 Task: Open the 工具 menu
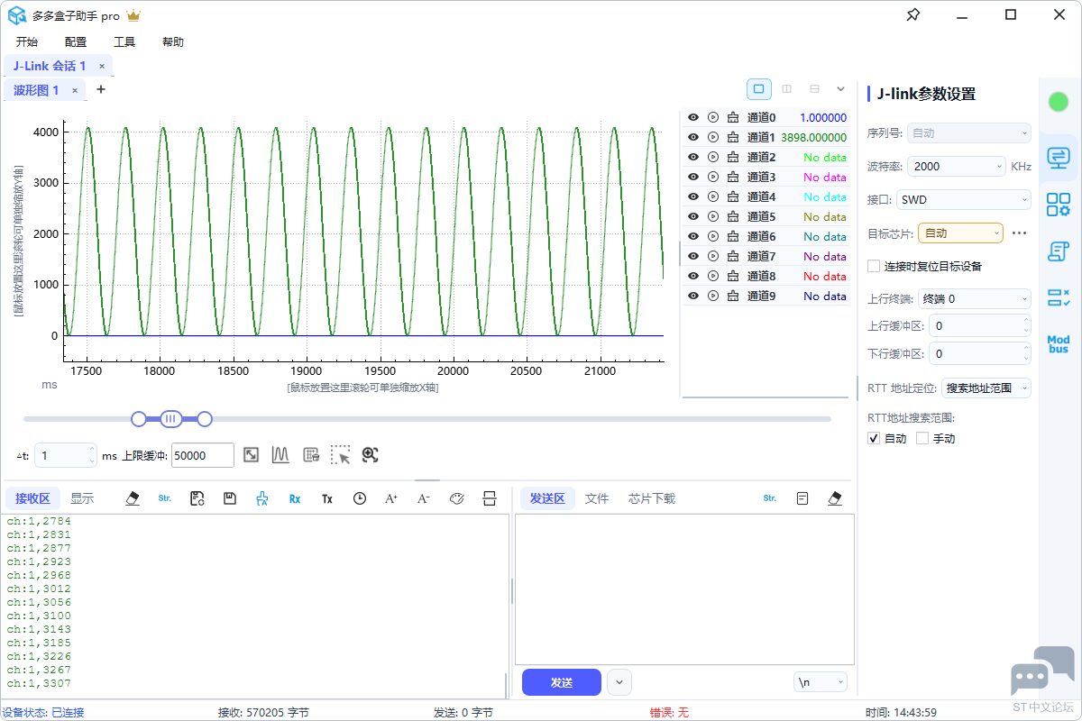tap(124, 41)
